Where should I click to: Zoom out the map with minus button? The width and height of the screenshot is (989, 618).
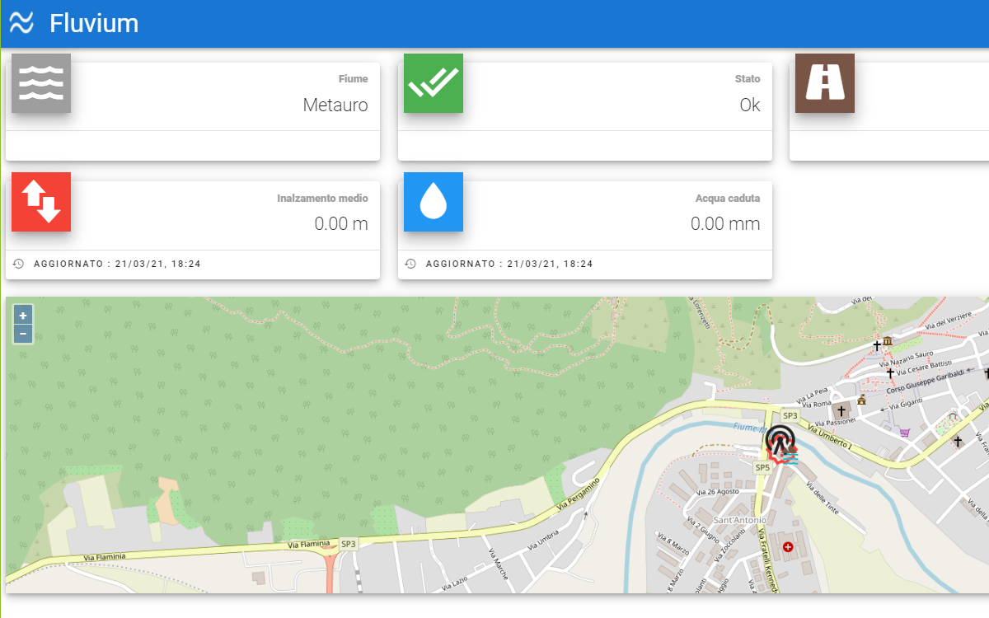coord(23,334)
